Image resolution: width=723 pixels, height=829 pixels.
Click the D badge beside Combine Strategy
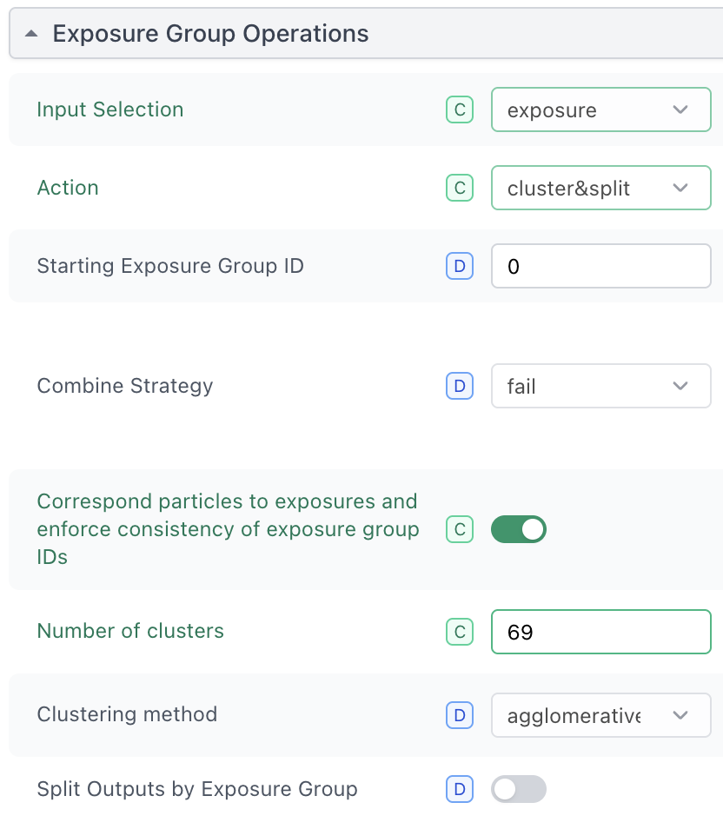tap(460, 386)
